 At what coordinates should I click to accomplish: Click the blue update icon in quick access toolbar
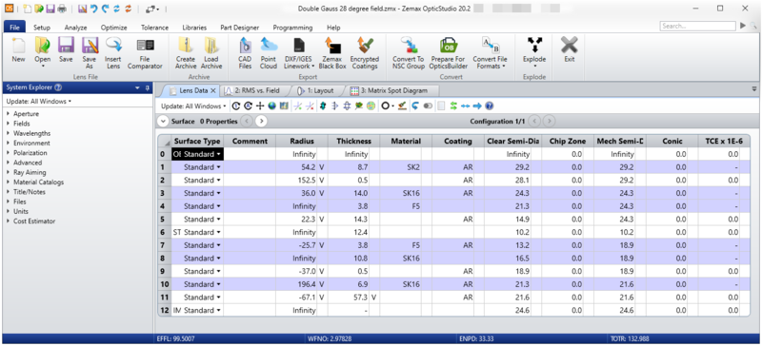[116, 9]
